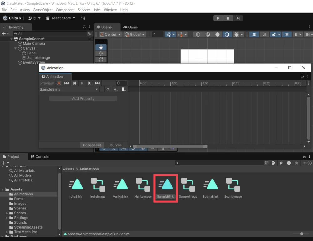Click the Move tool in Scene toolbar
The height and width of the screenshot is (241, 313).
[101, 53]
